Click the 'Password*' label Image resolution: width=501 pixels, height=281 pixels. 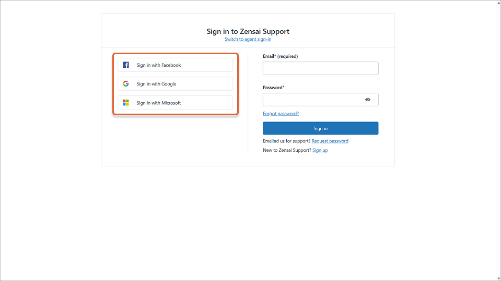(274, 88)
